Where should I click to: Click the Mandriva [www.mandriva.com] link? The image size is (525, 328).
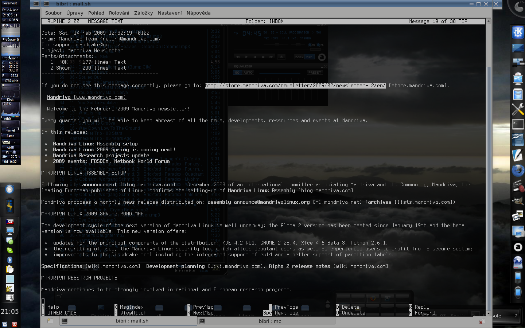click(86, 97)
